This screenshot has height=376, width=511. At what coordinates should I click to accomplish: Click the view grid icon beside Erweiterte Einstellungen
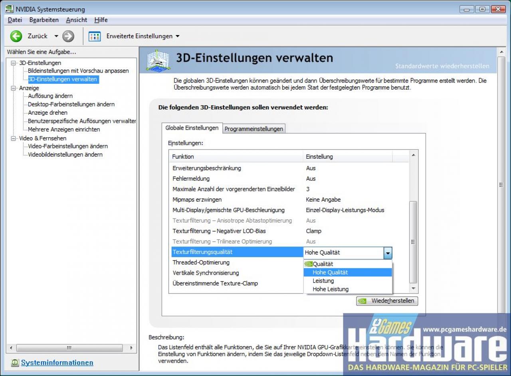coord(95,36)
